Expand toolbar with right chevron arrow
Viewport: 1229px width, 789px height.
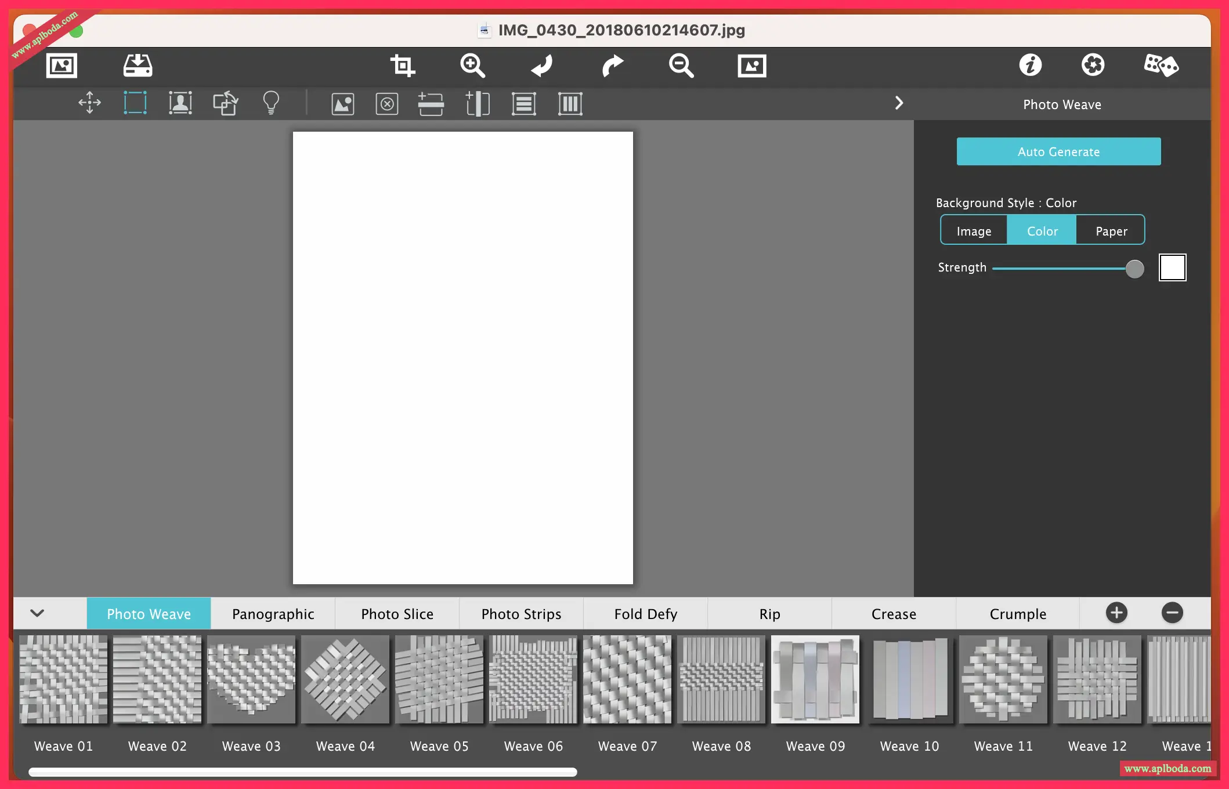coord(899,103)
